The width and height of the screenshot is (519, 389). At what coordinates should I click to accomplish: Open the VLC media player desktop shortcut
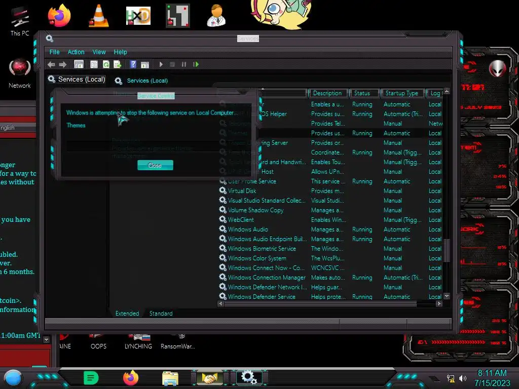tap(99, 15)
